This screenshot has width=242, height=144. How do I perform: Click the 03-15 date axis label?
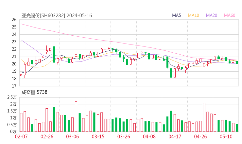tap(98, 136)
